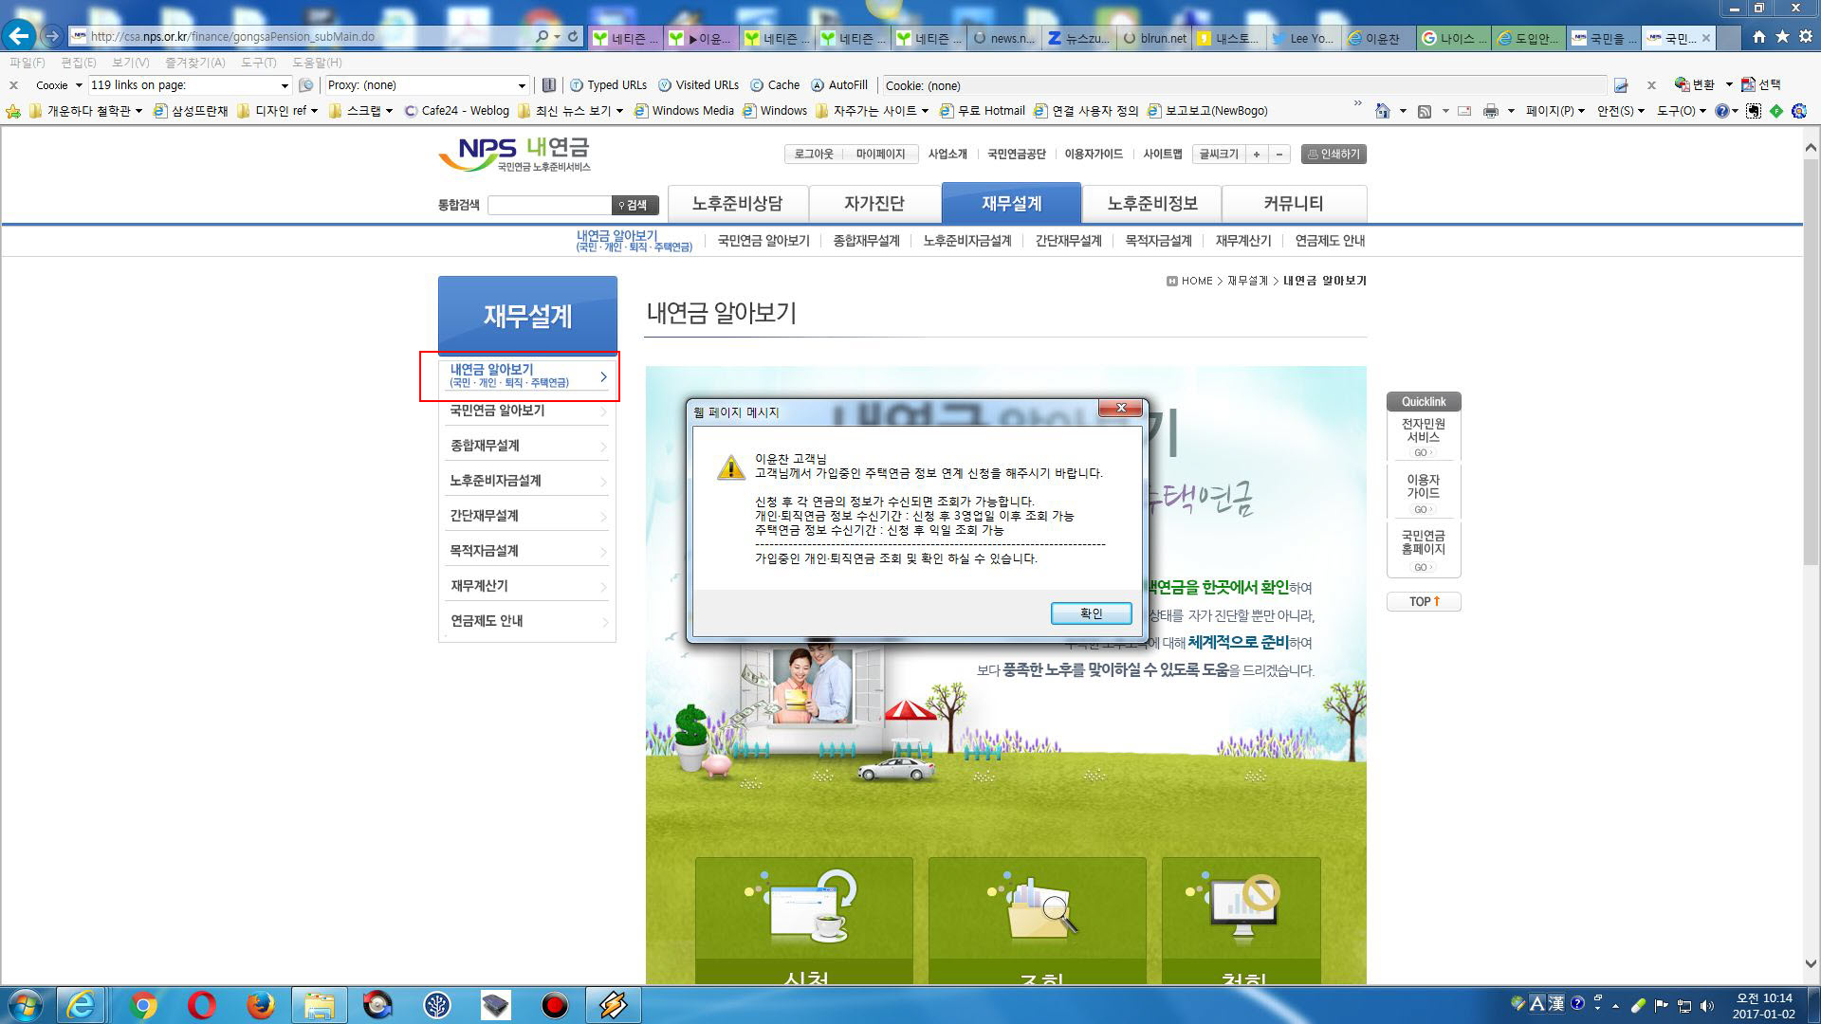Click the Windows Start button
1821x1024 pixels.
click(x=25, y=1005)
